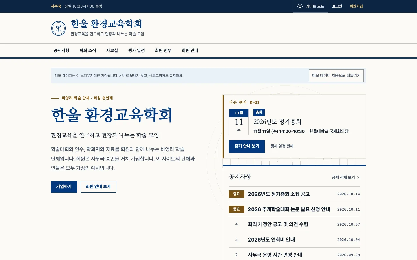This screenshot has width=417, height=260.
Task: Open the 행사 일정 전체 link
Action: pyautogui.click(x=282, y=146)
